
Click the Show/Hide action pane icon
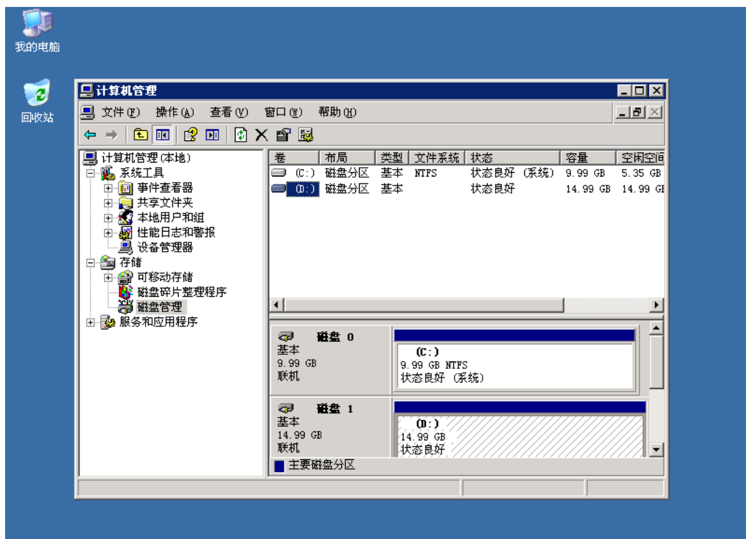pyautogui.click(x=212, y=134)
